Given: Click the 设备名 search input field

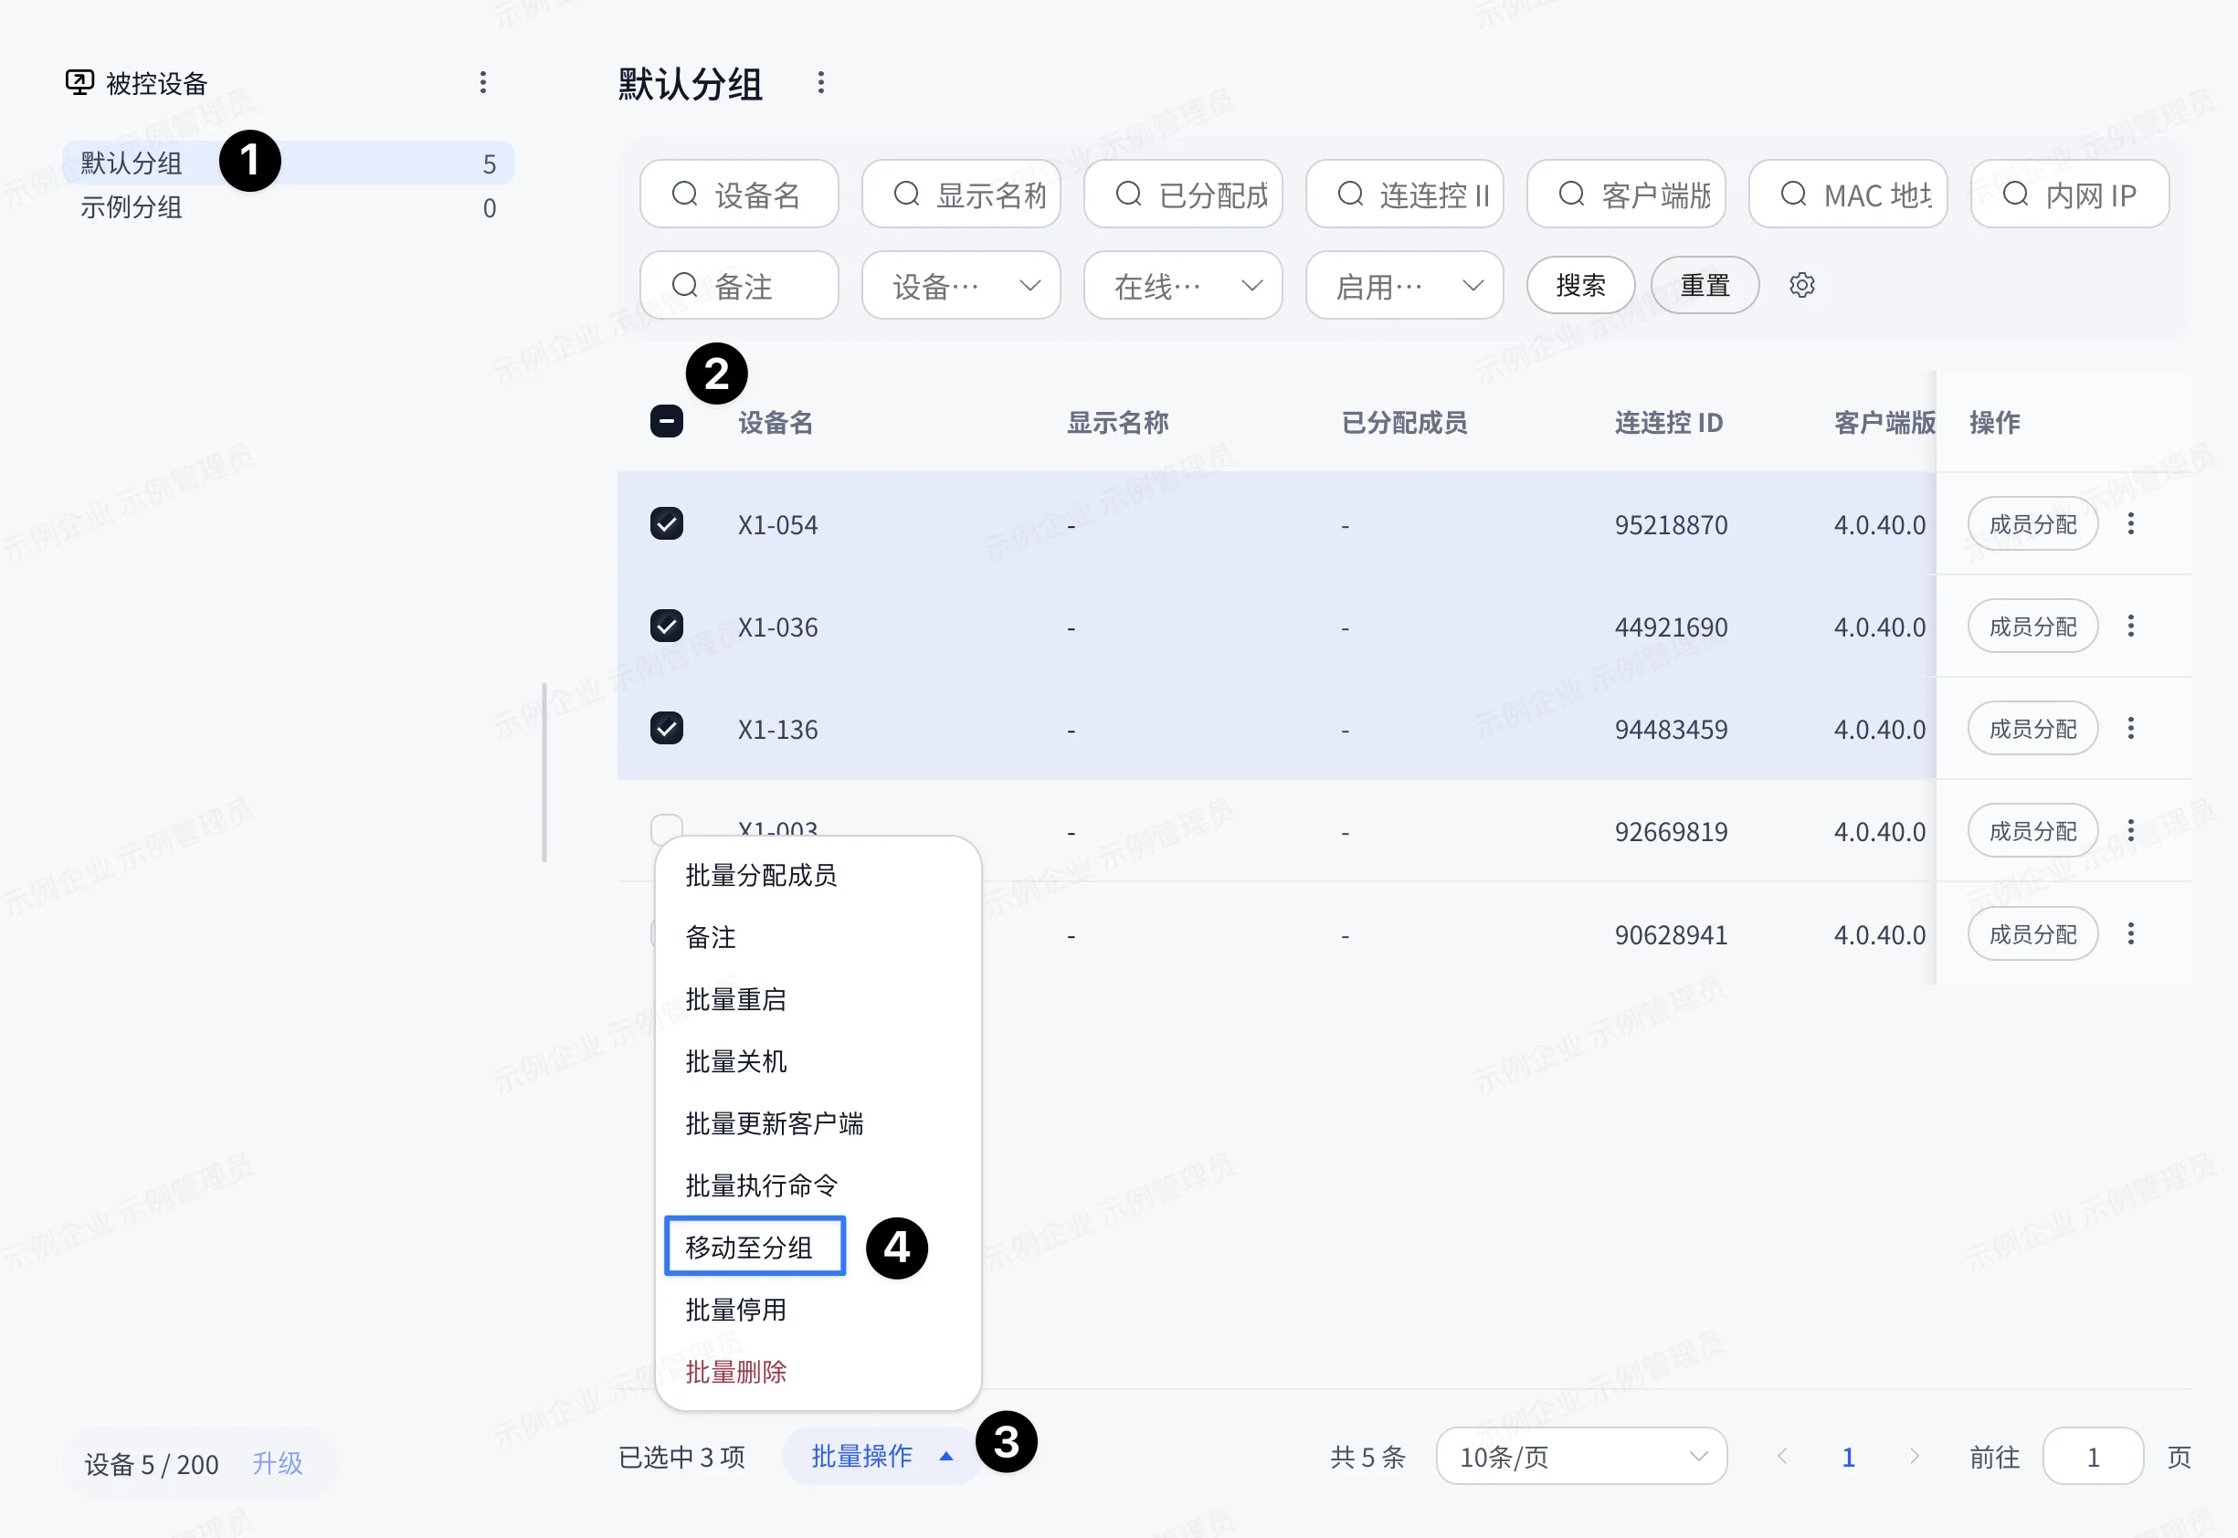Looking at the screenshot, I should click(x=738, y=194).
